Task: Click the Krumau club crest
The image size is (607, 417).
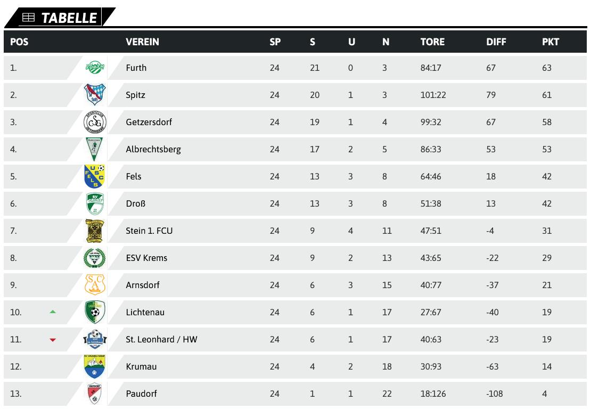Action: 95,366
